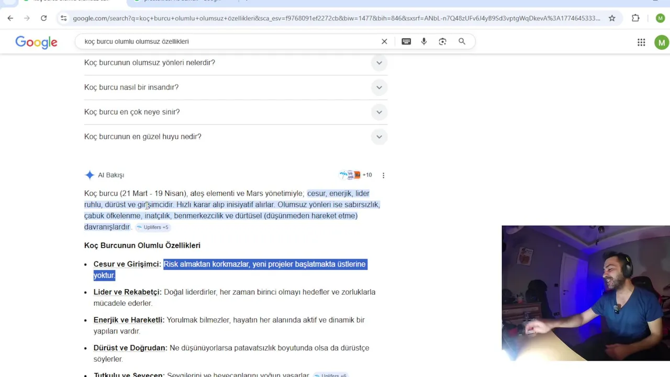The width and height of the screenshot is (670, 377).
Task: Clear the search box with X icon
Action: [384, 41]
